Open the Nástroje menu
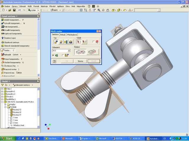 point(45,6)
